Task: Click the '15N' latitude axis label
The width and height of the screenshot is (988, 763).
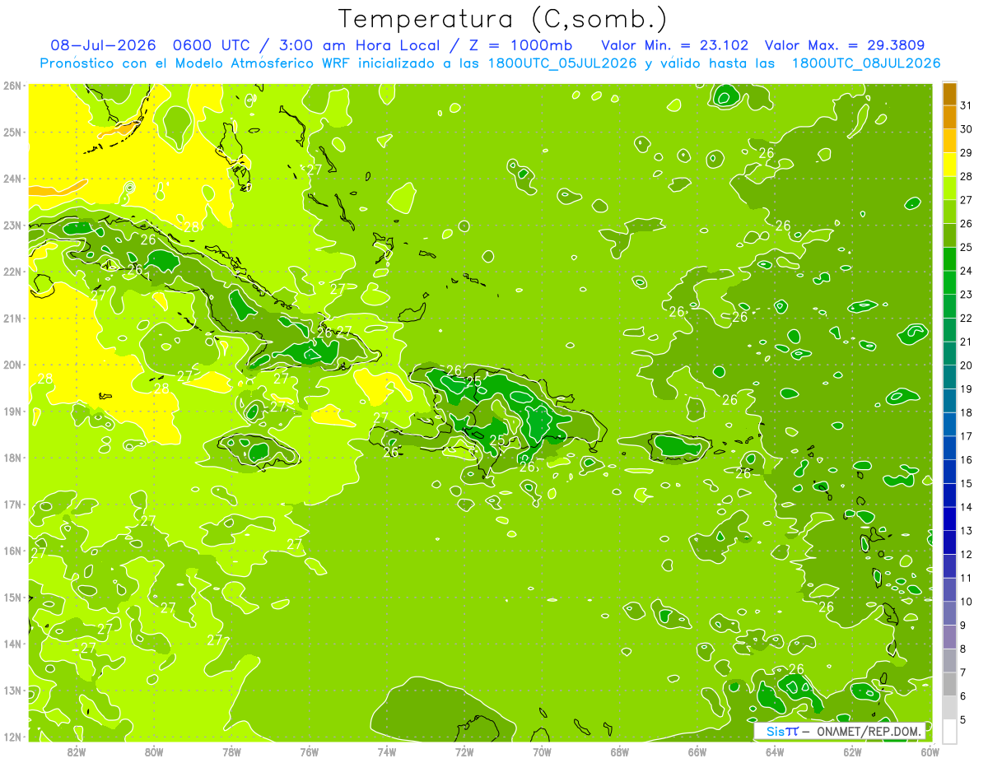Action: (12, 598)
